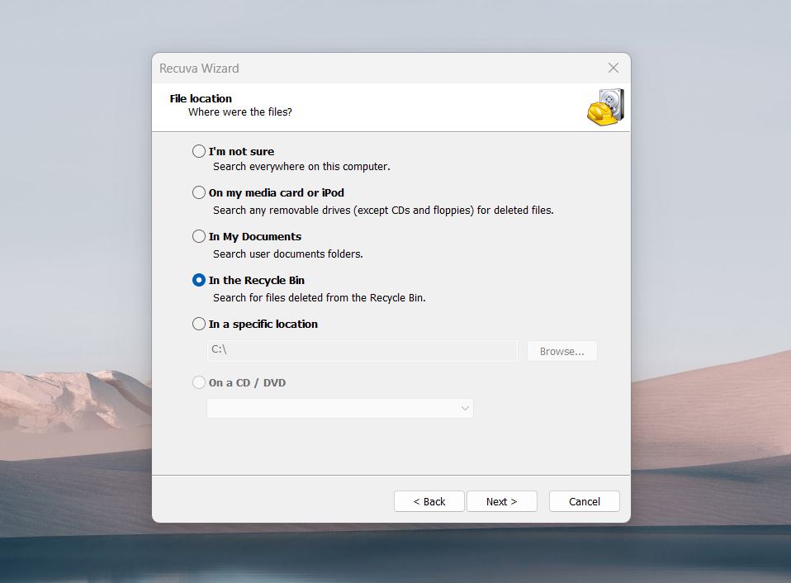The height and width of the screenshot is (583, 791).
Task: Choose "On my media card or iPod" option
Action: point(199,192)
